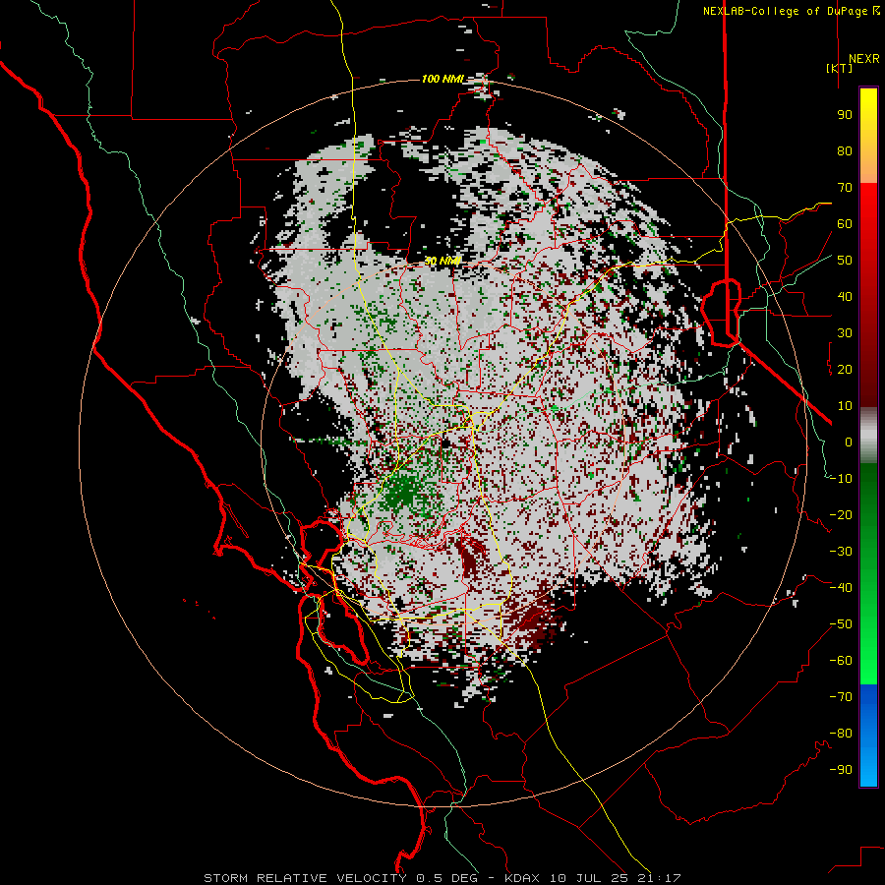The image size is (885, 885).
Task: Click the 70 value on the velocity legend
Action: coord(845,188)
